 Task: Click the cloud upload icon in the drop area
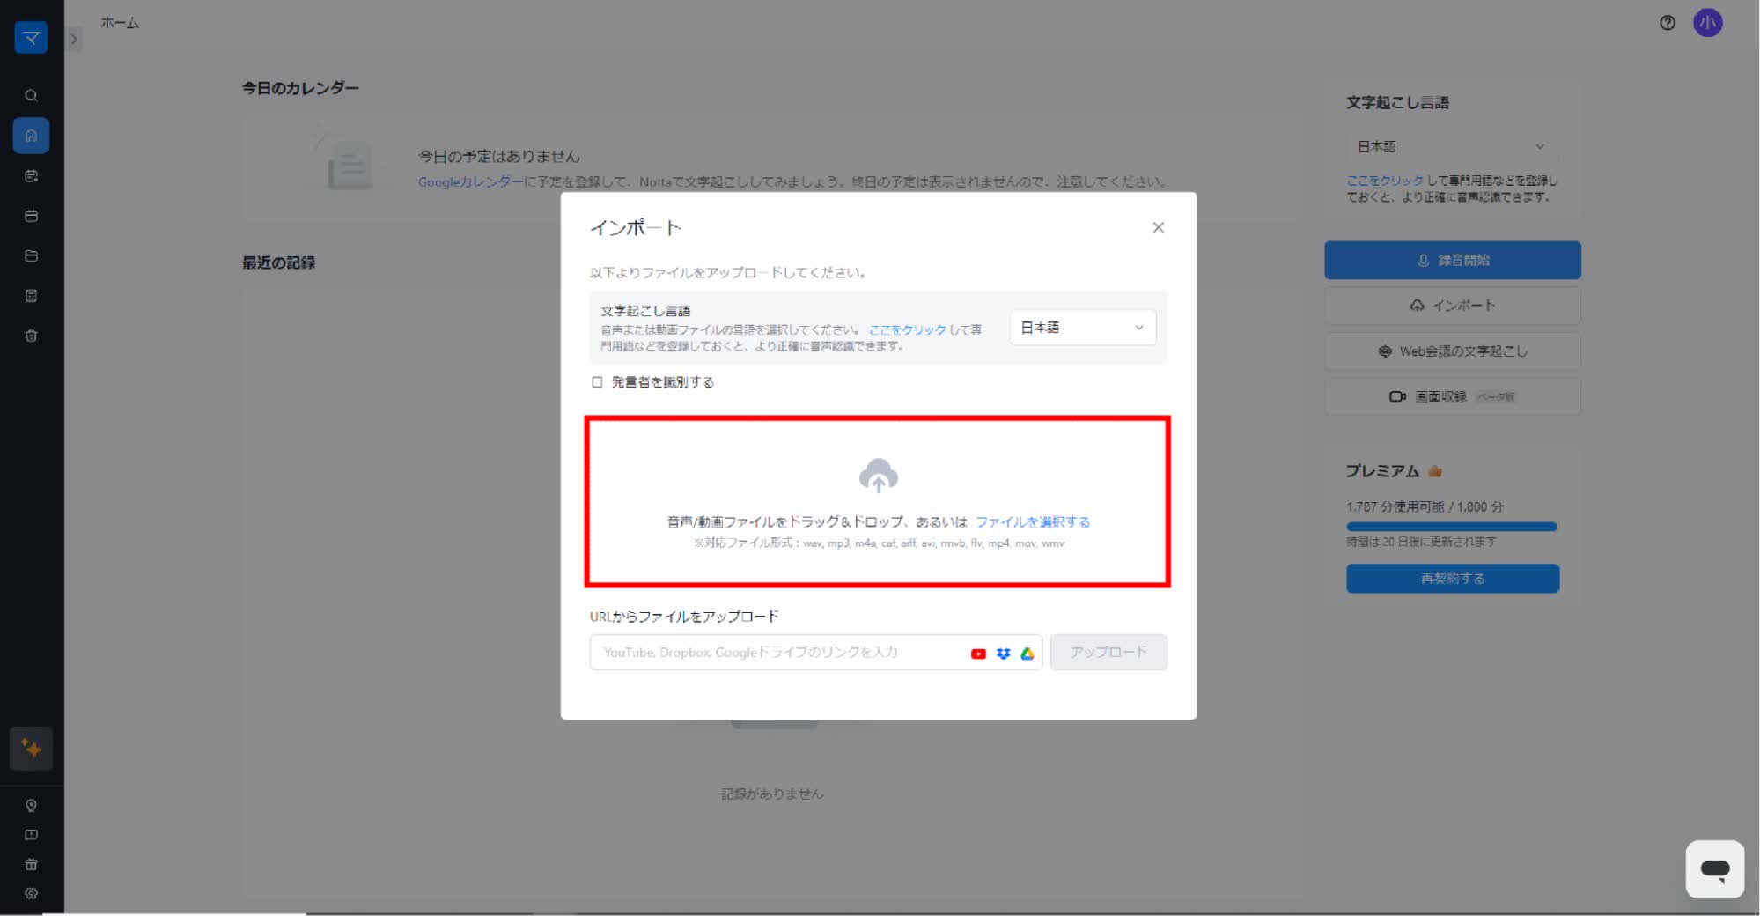[x=878, y=476]
